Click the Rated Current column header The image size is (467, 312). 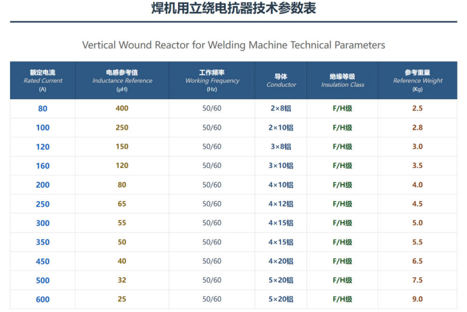[x=43, y=80]
